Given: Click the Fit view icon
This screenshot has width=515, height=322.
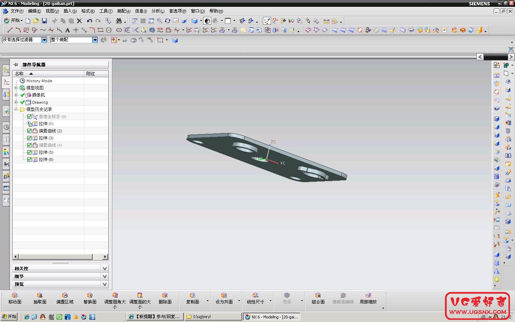Looking at the screenshot, I should pos(135,21).
